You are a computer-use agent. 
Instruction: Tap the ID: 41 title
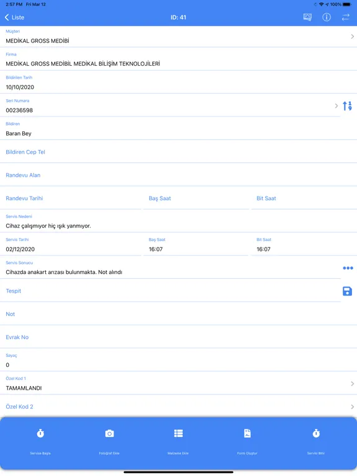click(x=178, y=17)
